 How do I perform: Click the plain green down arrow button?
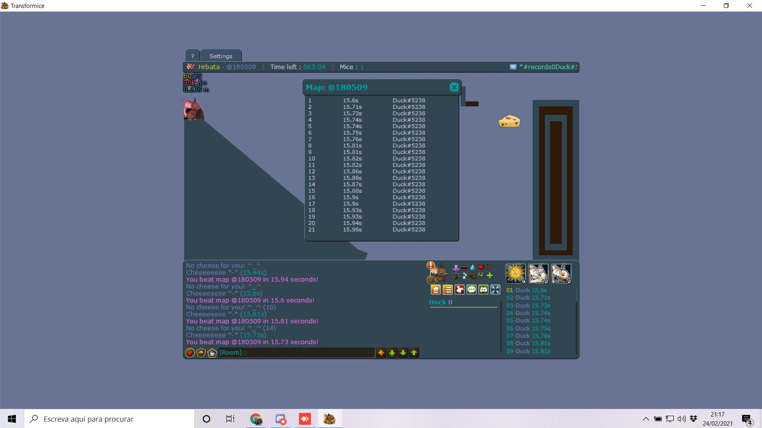click(x=403, y=353)
